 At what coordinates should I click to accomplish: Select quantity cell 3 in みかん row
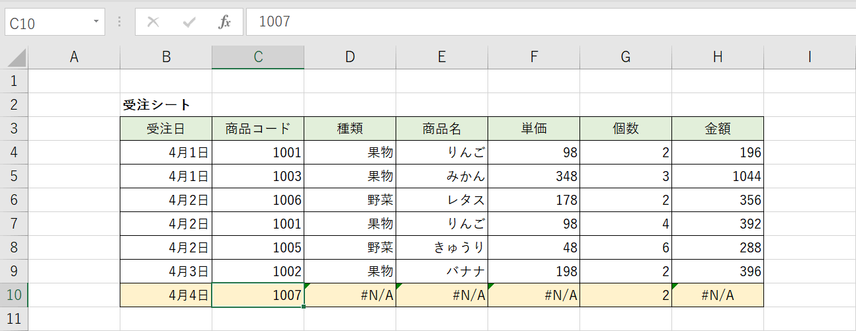626,176
